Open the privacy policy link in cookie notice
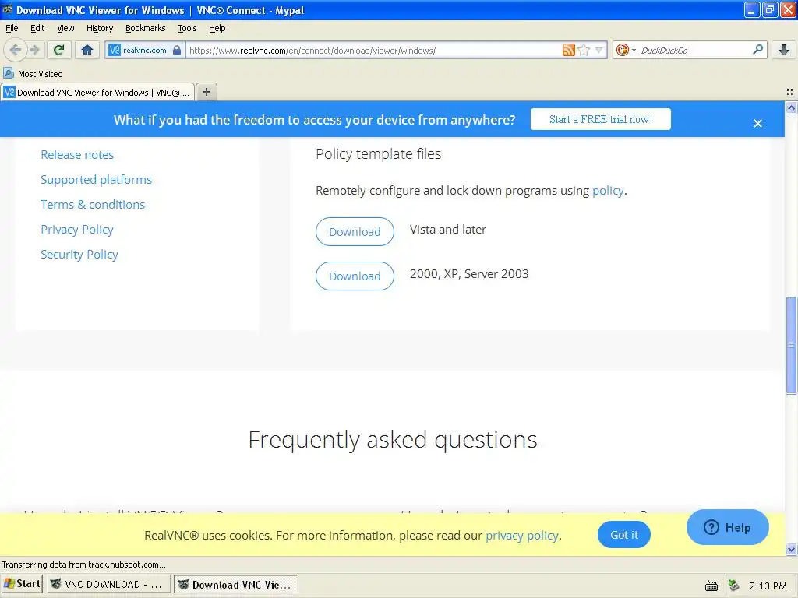The height and width of the screenshot is (598, 798). click(x=522, y=536)
